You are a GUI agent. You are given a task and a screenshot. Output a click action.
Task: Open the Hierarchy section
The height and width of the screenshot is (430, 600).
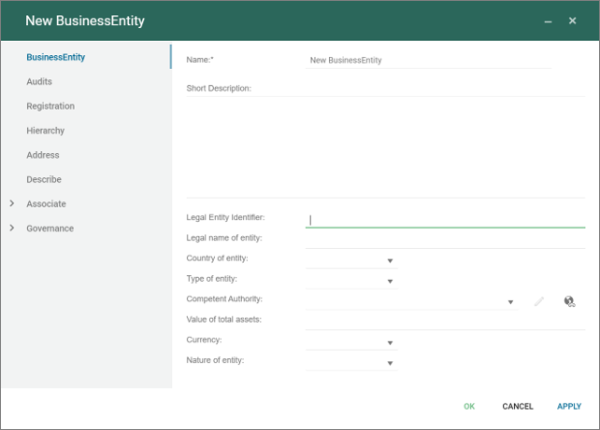coord(46,131)
